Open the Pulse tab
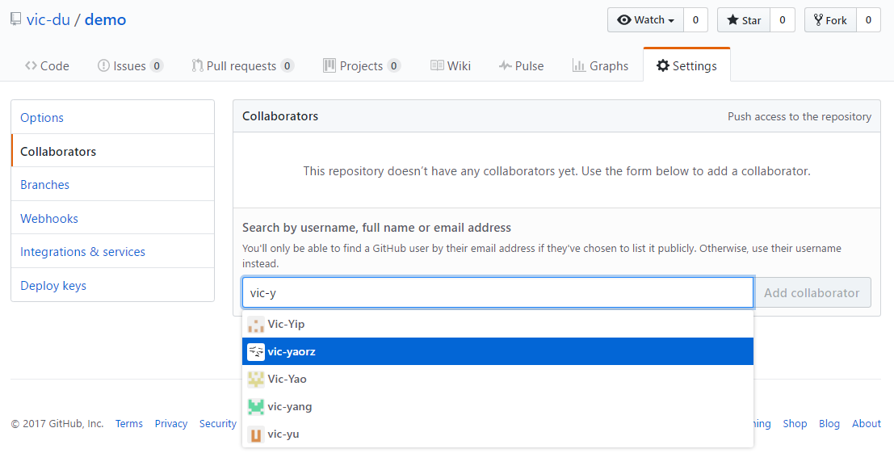The width and height of the screenshot is (894, 470). 521,65
